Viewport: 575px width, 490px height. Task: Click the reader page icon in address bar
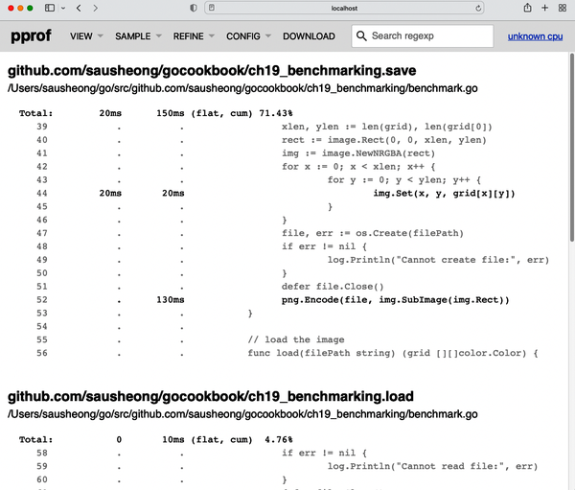pos(212,8)
